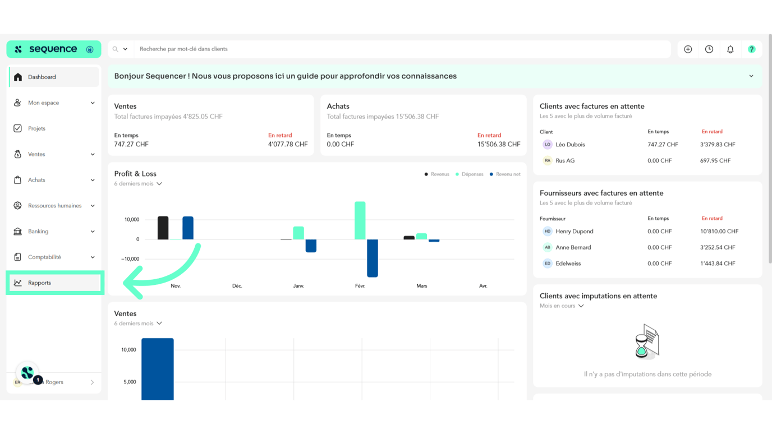This screenshot has width=772, height=434.
Task: Click the keyword search input field
Action: [x=393, y=49]
